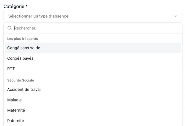Screen dimensions: 185x126
Task: Collapse the absence type list via chevron
Action: [x=175, y=16]
